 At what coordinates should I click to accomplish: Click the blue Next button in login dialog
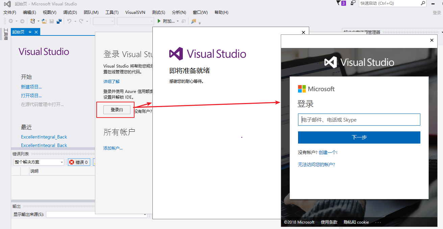click(x=359, y=137)
